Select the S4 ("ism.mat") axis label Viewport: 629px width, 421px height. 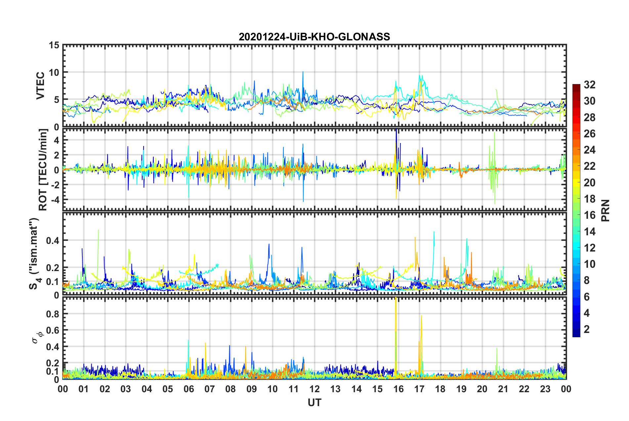tap(34, 254)
